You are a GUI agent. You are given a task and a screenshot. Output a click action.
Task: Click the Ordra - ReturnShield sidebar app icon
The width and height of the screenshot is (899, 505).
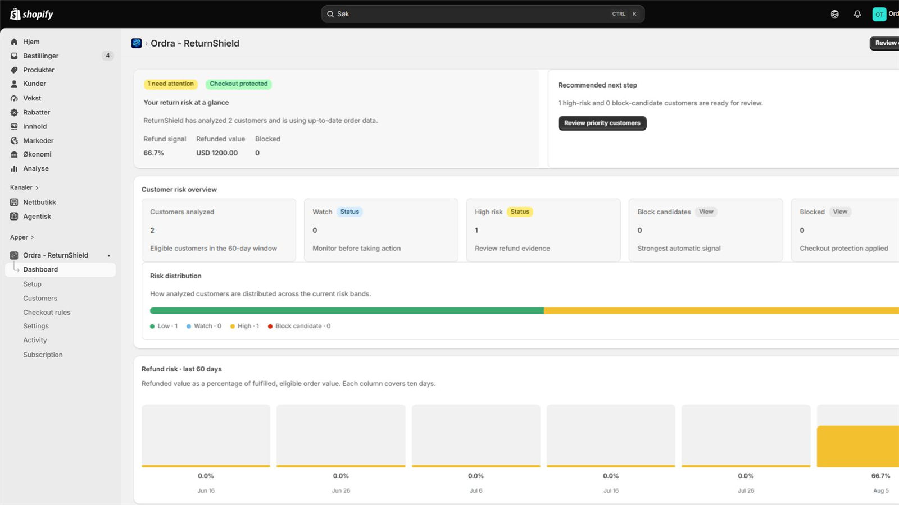(x=14, y=255)
